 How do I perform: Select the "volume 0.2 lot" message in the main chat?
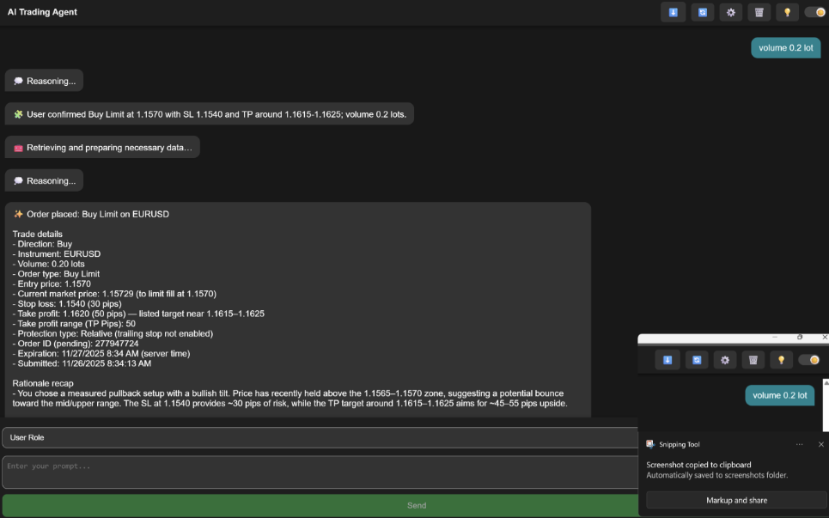click(x=785, y=48)
